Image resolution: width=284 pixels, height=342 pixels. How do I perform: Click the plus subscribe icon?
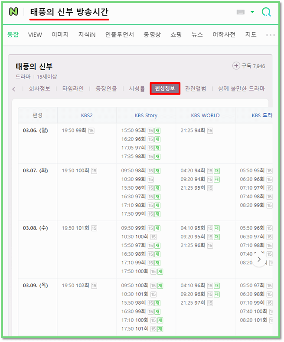click(236, 66)
